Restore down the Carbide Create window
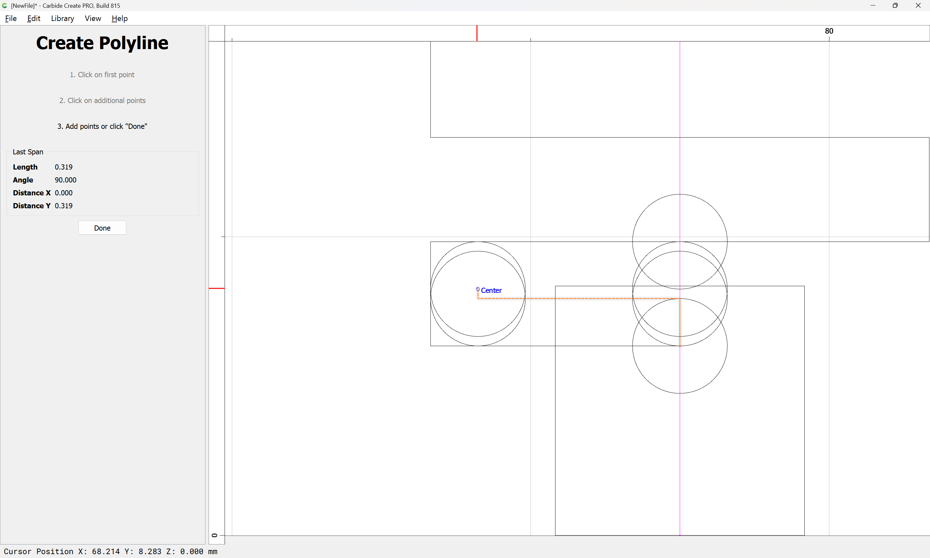The width and height of the screenshot is (930, 558). coord(895,5)
